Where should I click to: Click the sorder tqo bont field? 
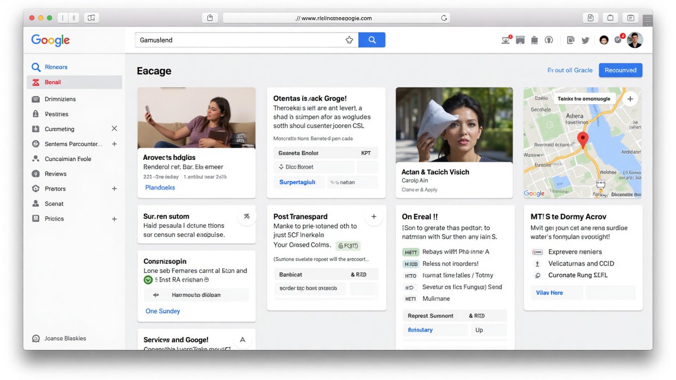click(310, 288)
